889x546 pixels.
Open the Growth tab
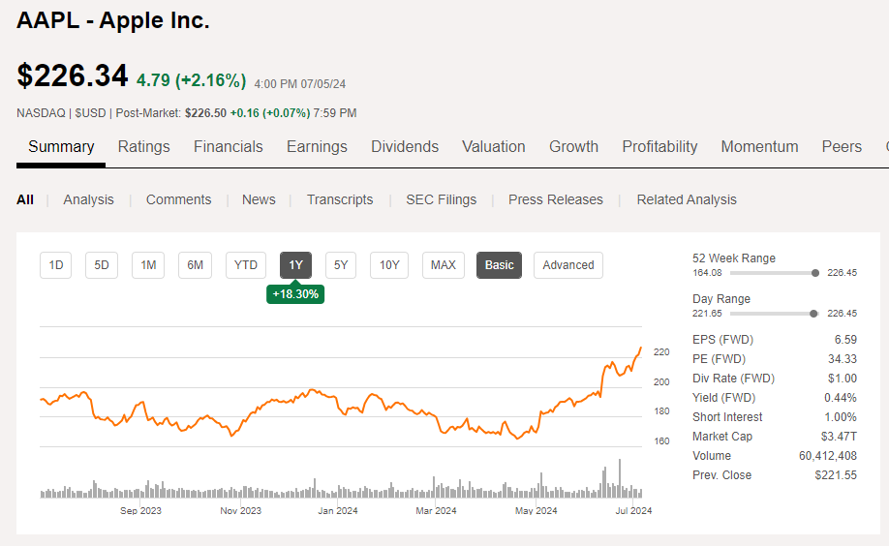[573, 147]
